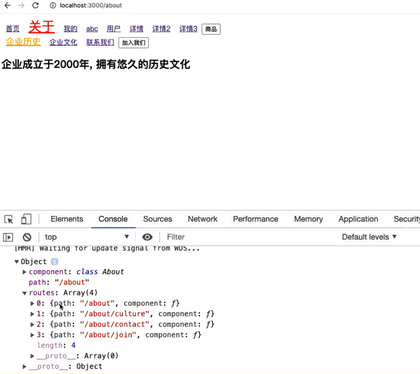Open the 详情3 link
Image resolution: width=420 pixels, height=374 pixels.
[x=188, y=29]
